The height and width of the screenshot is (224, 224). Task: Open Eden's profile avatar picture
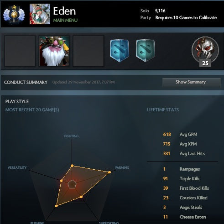[x=40, y=14]
